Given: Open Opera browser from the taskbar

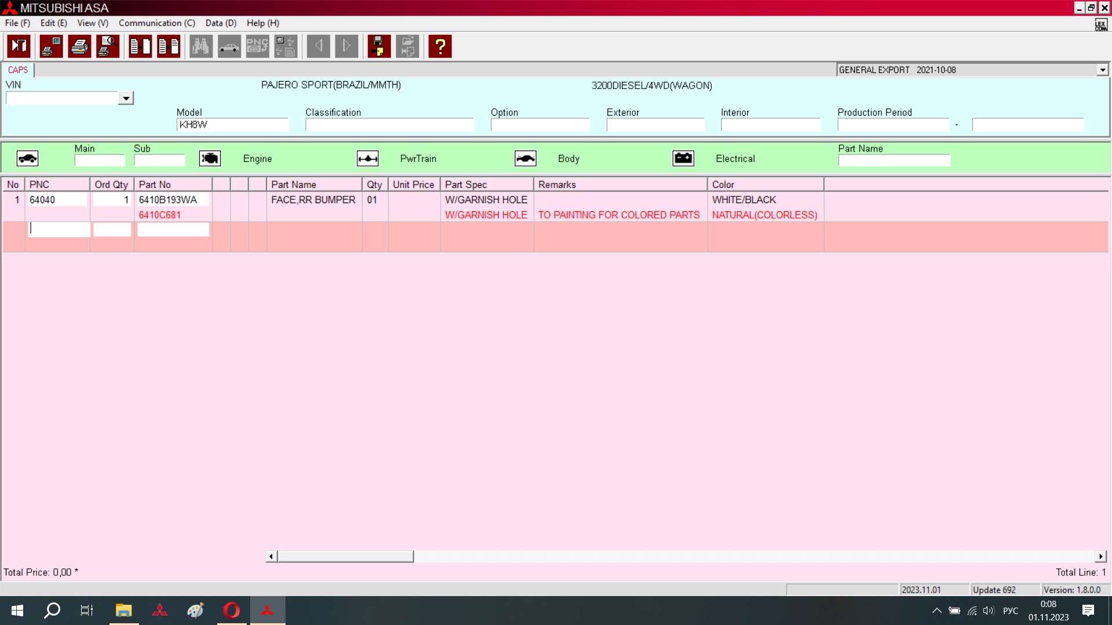Looking at the screenshot, I should point(232,610).
